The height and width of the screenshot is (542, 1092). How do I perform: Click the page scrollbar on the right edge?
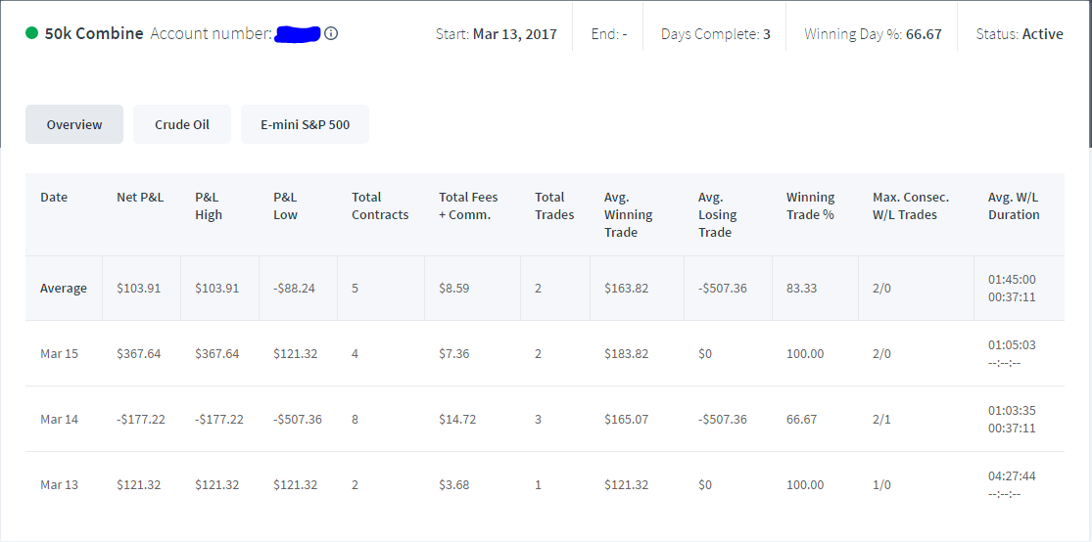[x=1089, y=73]
